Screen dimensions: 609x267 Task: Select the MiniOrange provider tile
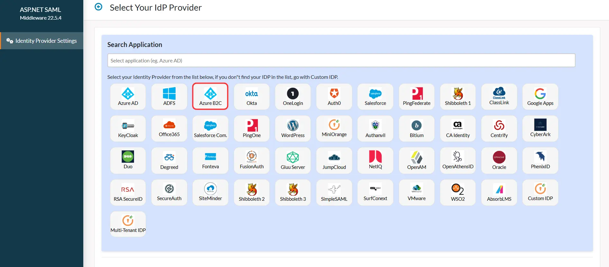tap(334, 128)
